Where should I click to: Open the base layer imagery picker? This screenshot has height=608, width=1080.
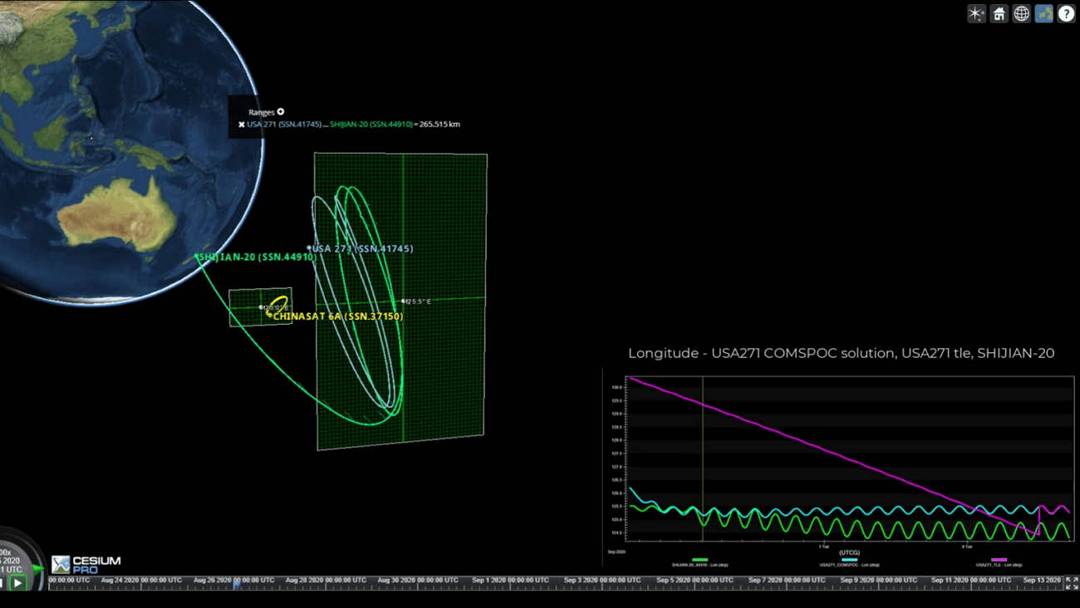click(1043, 13)
